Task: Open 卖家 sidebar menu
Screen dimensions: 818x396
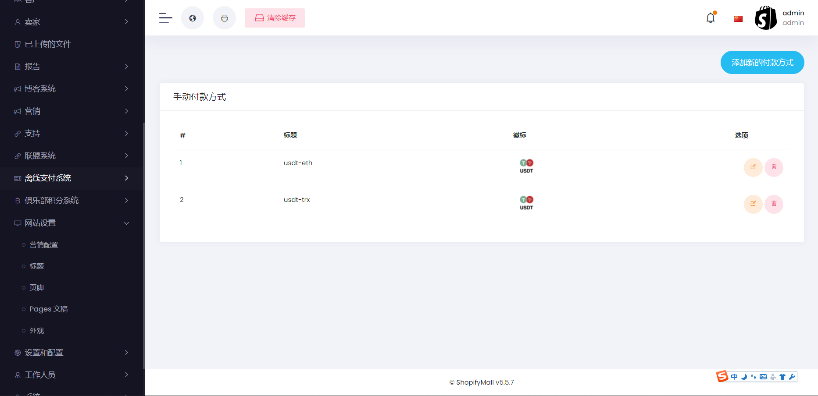Action: [x=71, y=22]
